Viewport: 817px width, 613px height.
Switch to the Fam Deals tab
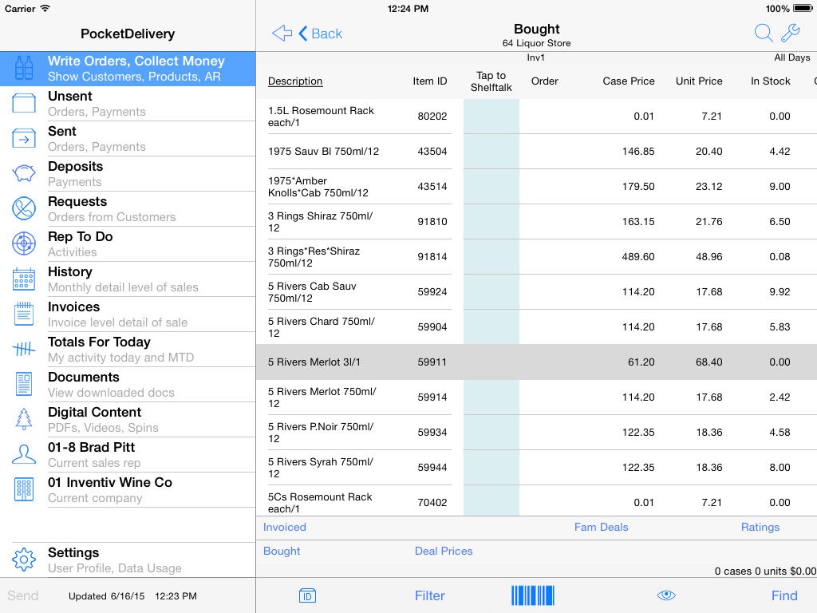602,527
